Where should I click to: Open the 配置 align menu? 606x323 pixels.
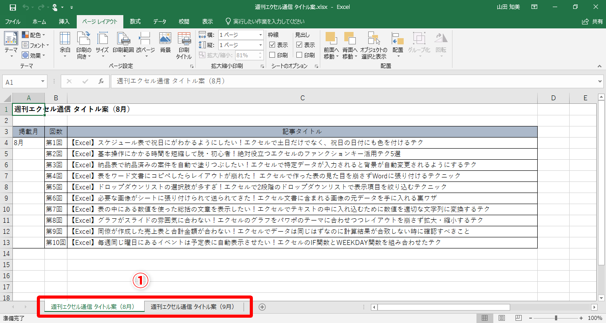(x=397, y=45)
